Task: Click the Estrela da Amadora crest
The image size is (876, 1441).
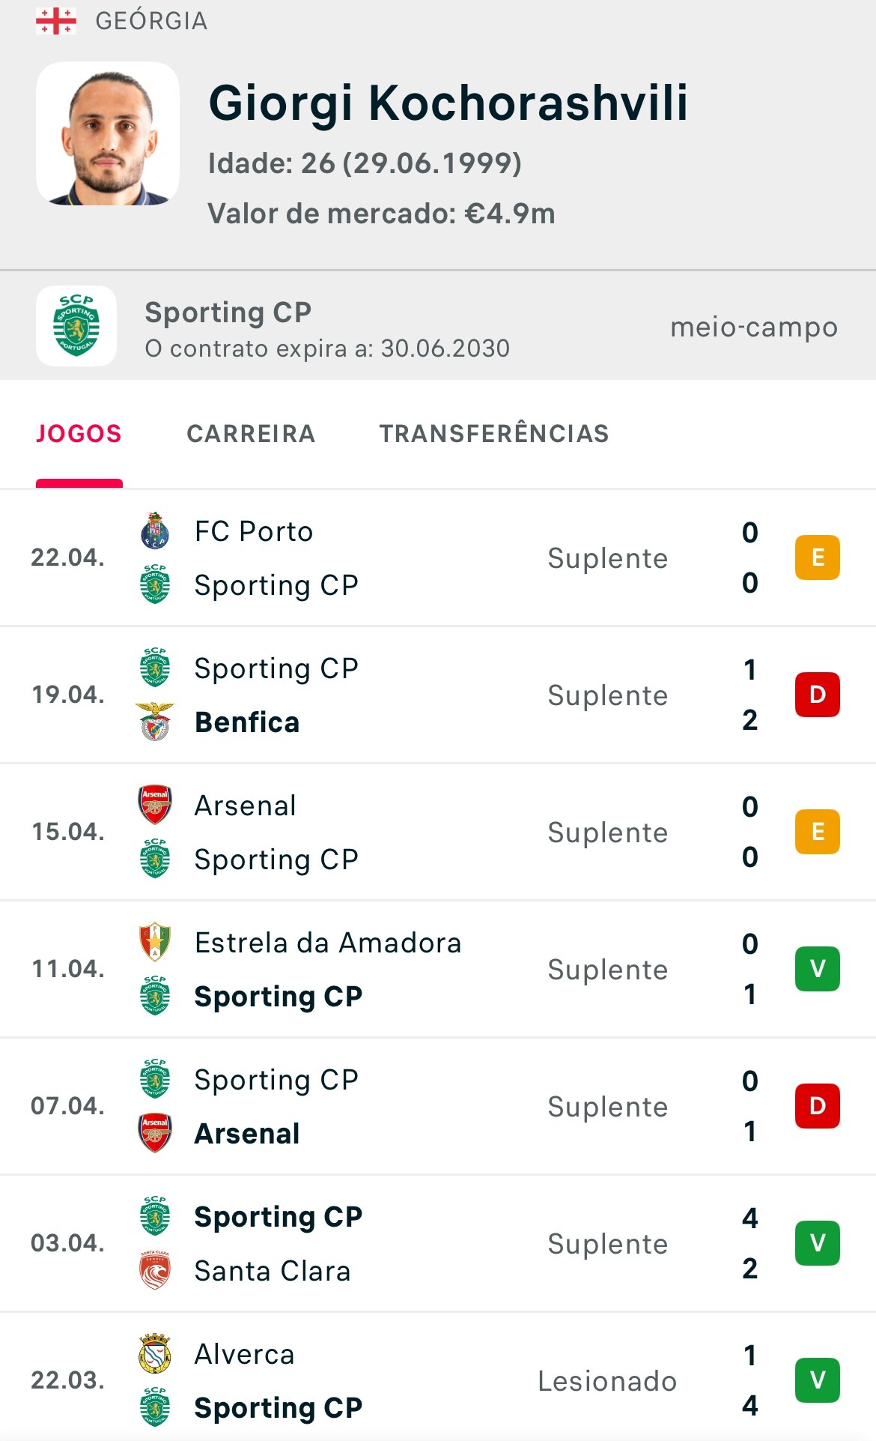Action: (x=155, y=942)
